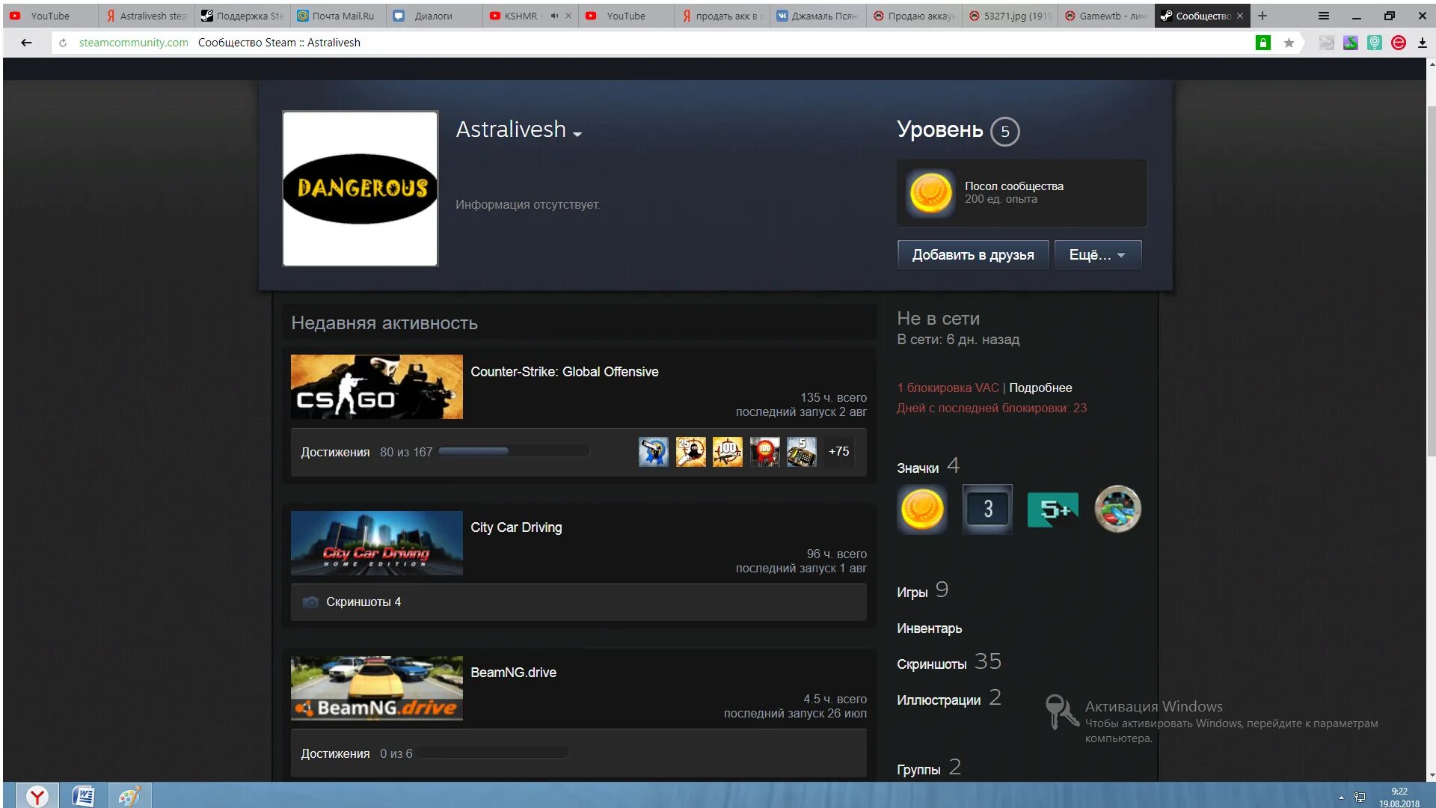Switch to the Gamewtb tab

(1106, 16)
